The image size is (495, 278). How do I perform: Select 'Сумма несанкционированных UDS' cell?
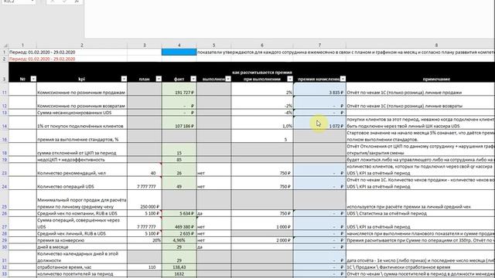(82, 113)
